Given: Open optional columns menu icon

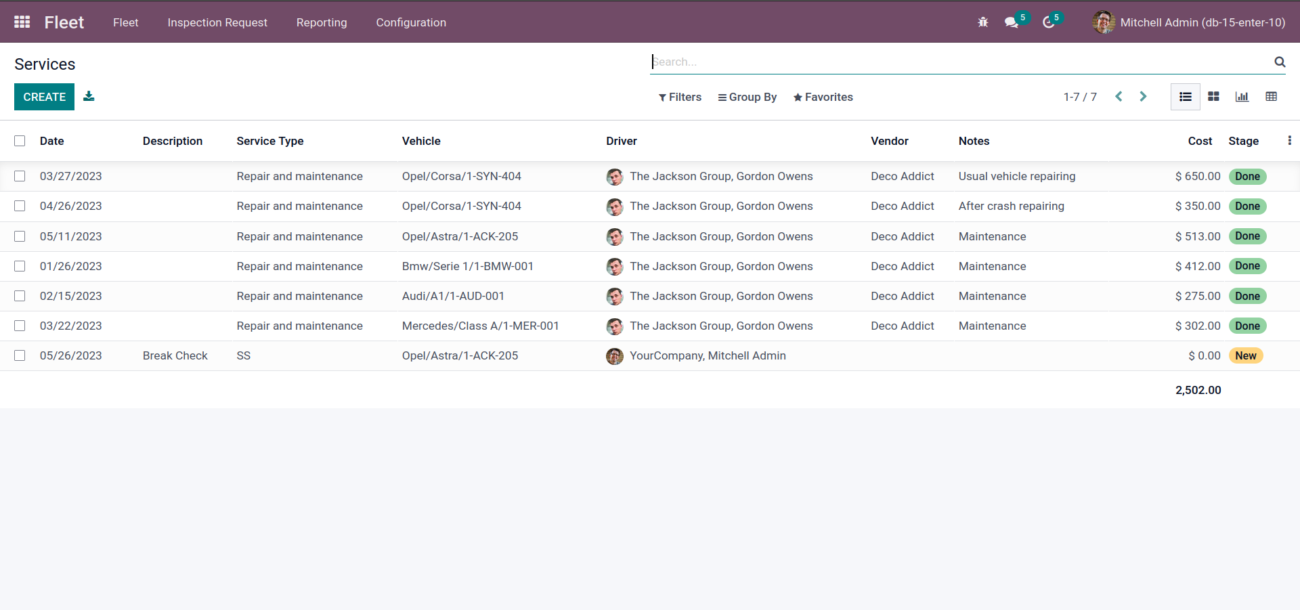Looking at the screenshot, I should pyautogui.click(x=1289, y=140).
